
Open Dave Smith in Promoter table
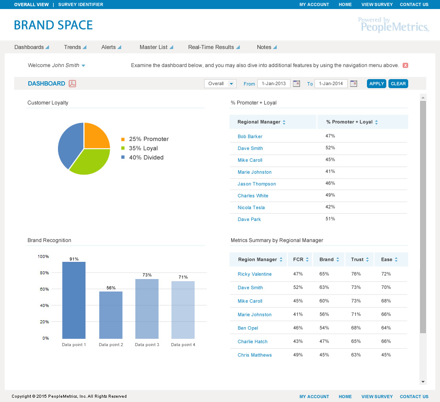coord(250,148)
